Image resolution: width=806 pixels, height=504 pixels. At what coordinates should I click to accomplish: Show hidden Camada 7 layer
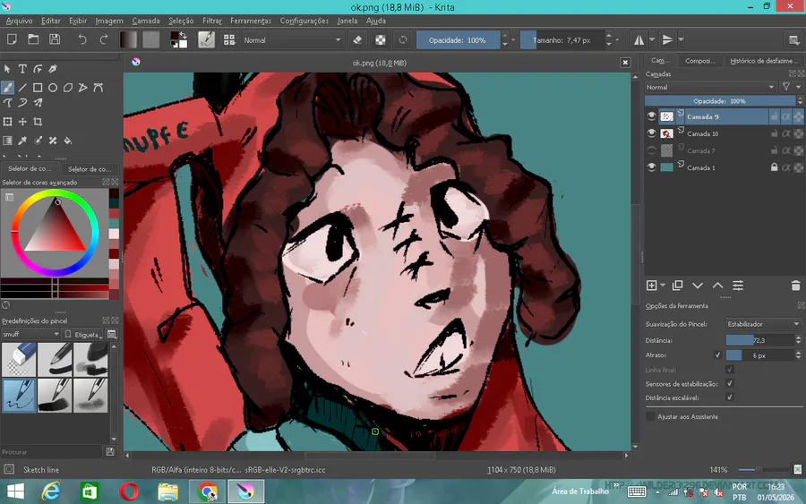coord(652,150)
